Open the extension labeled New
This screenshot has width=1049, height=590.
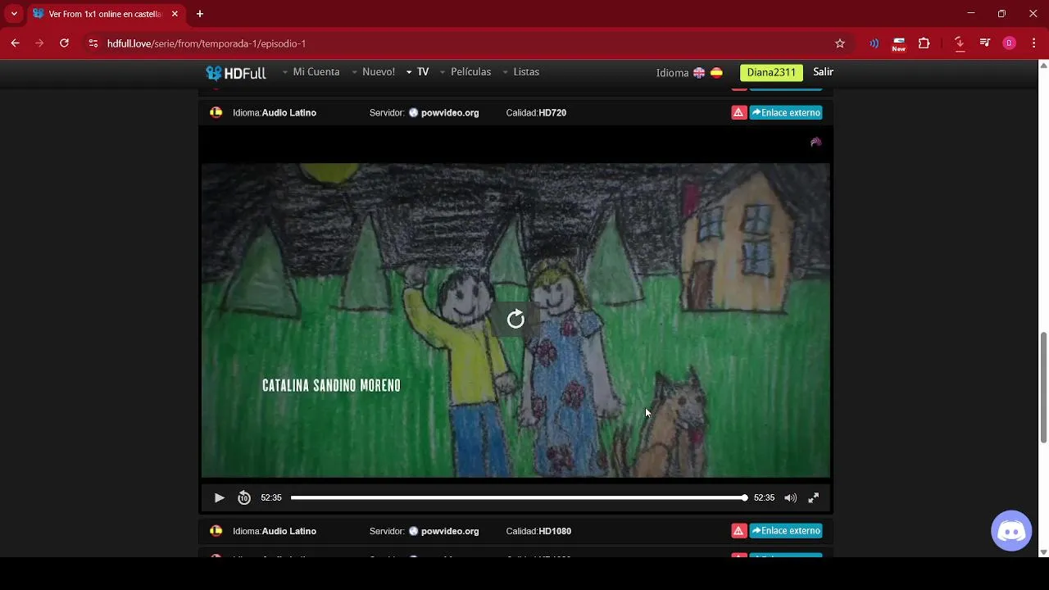click(899, 43)
